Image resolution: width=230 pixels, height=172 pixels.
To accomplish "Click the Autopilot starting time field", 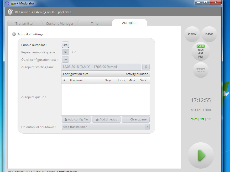I will click(x=101, y=67).
